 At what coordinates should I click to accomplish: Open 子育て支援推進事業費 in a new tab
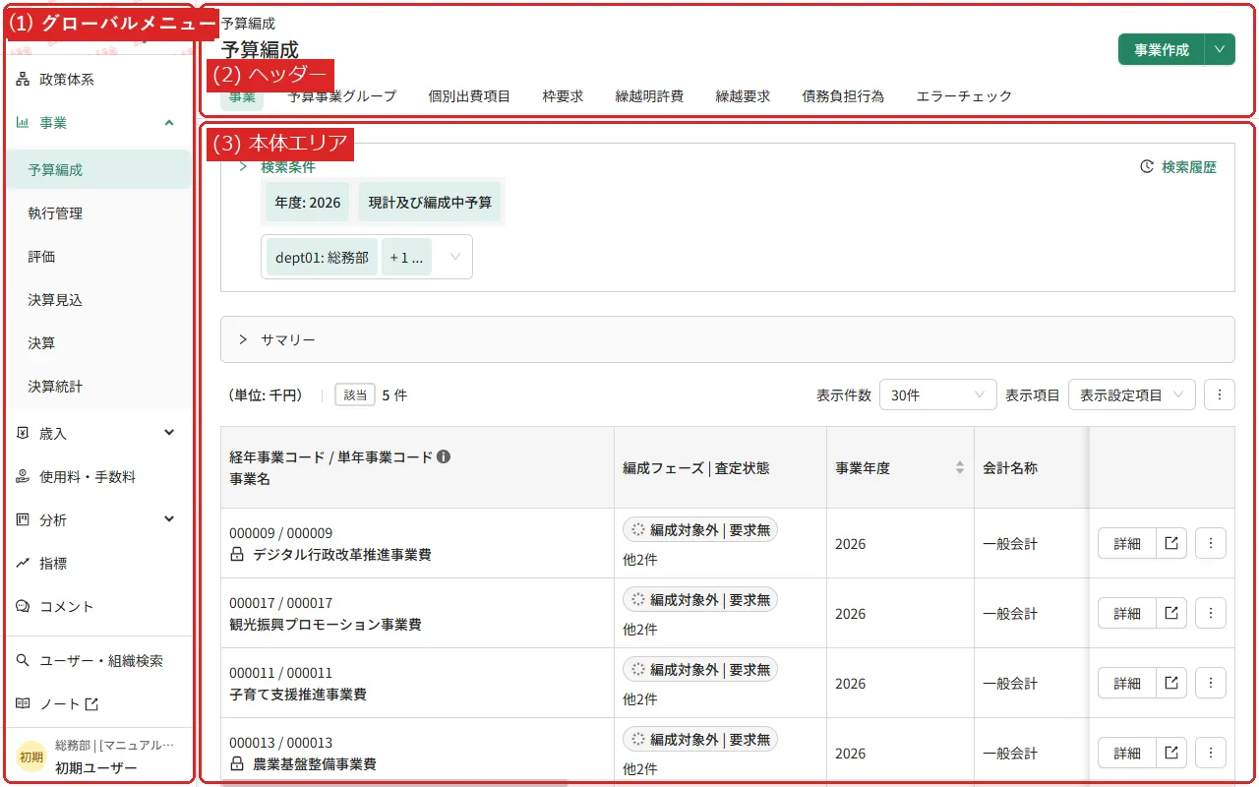point(1171,683)
